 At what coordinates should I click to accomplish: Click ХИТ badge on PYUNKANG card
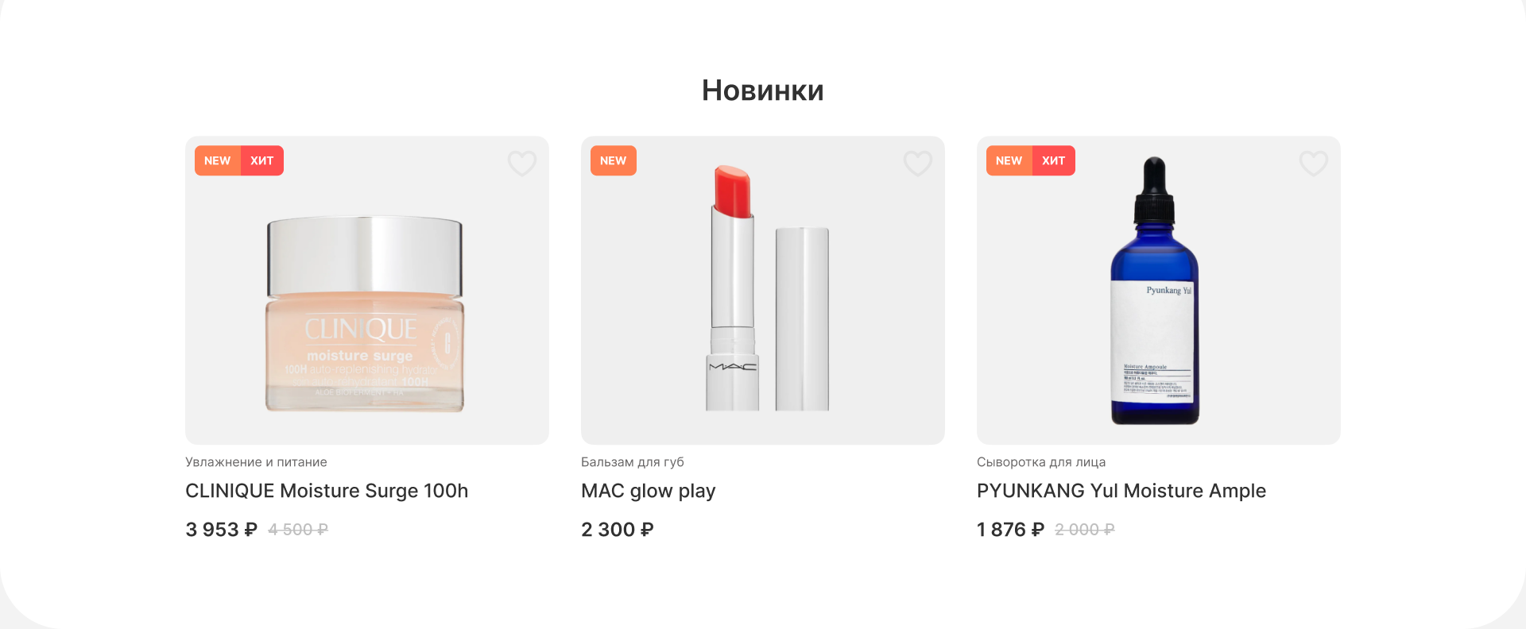tap(1054, 160)
